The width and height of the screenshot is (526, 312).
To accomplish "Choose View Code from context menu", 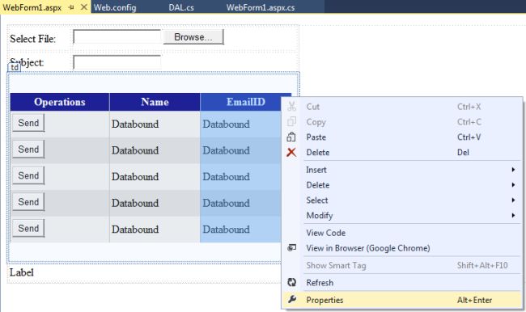I will click(x=401, y=233).
